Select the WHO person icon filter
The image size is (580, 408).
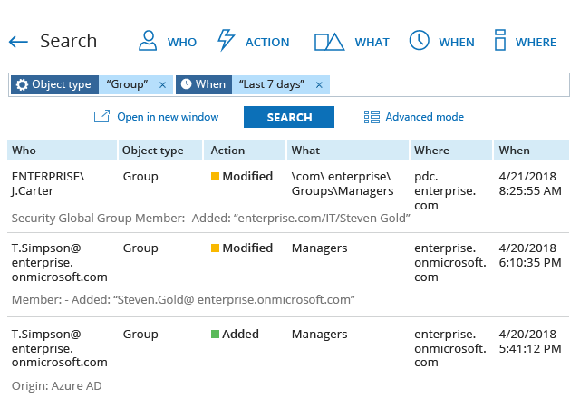coord(148,41)
